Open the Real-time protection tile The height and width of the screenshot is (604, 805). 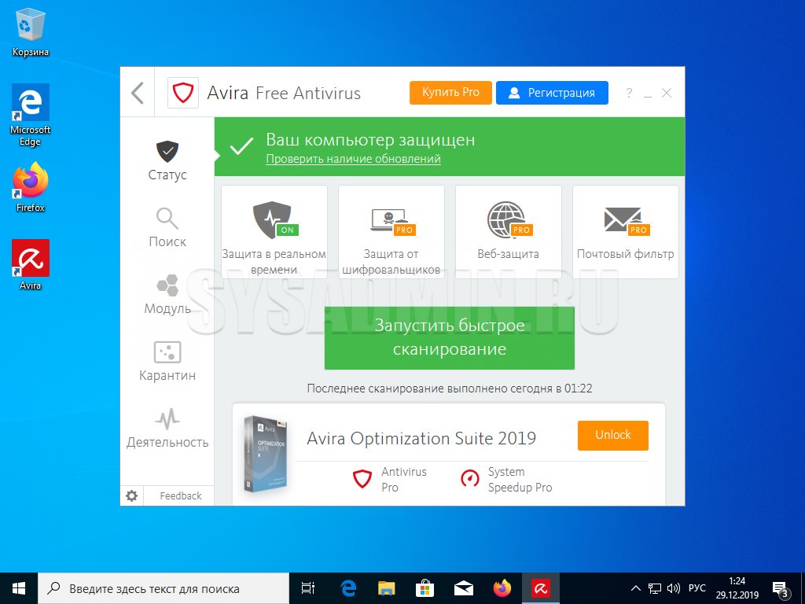[x=274, y=232]
